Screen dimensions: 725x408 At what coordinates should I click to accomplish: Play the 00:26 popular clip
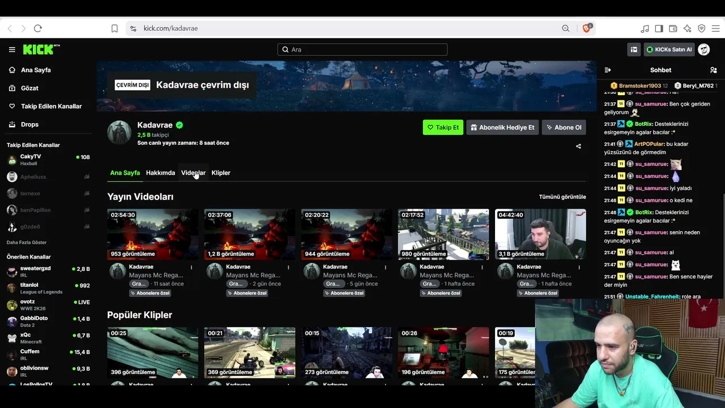443,352
